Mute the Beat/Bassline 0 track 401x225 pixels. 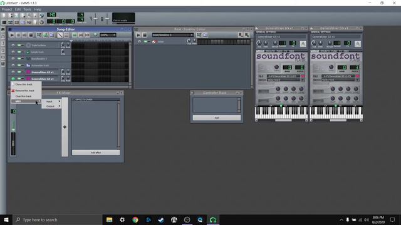pyautogui.click(x=19, y=58)
